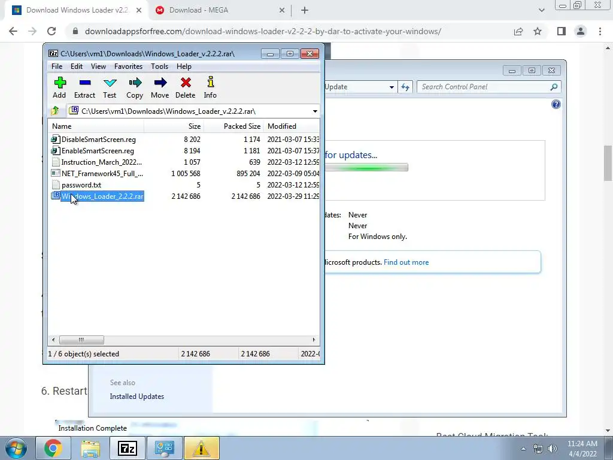The width and height of the screenshot is (613, 460).
Task: Sort by the Name column header
Action: point(96,126)
